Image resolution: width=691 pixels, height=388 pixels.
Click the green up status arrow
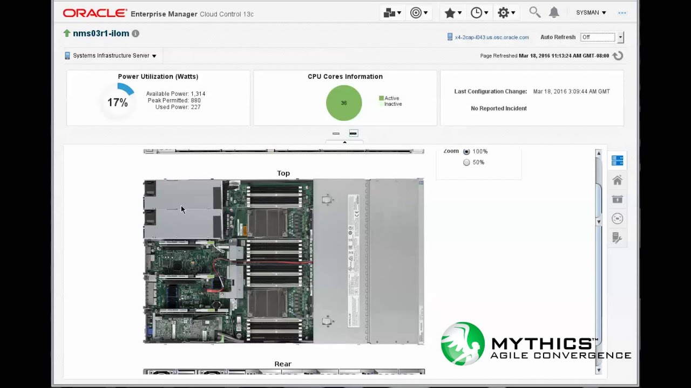coord(67,33)
